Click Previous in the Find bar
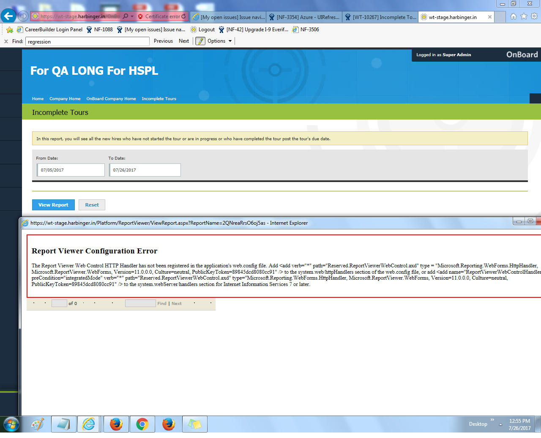541x438 pixels. [x=163, y=41]
